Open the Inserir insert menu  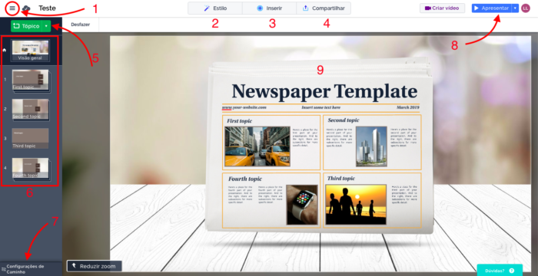(x=269, y=8)
